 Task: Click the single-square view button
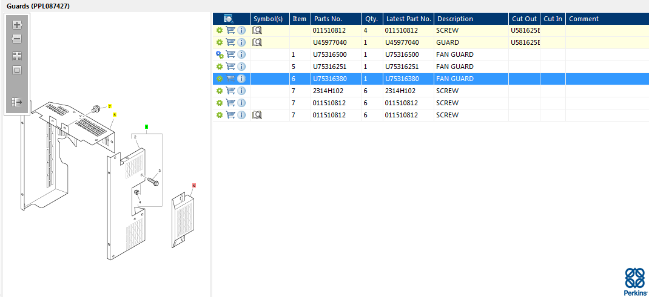point(17,70)
